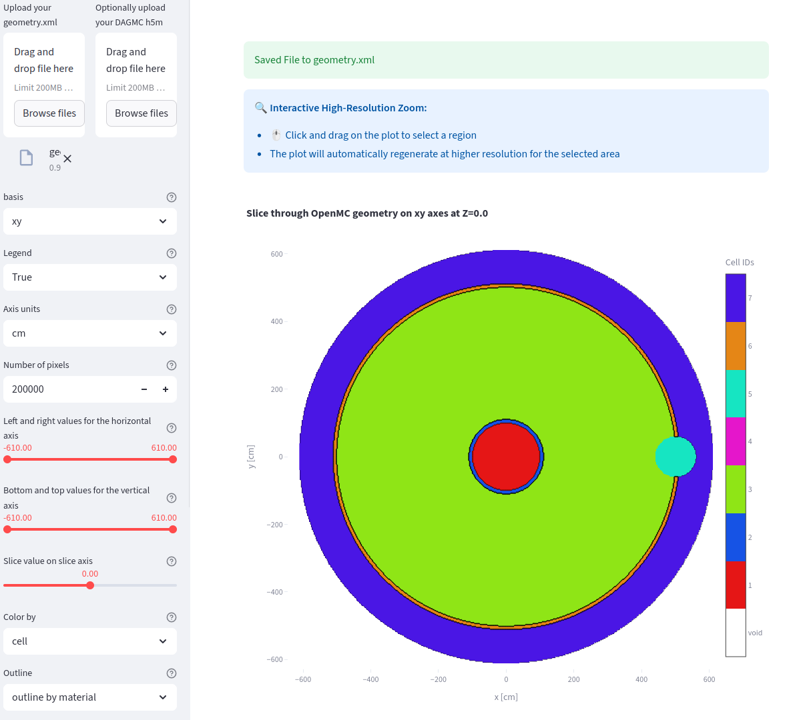The image size is (799, 720).
Task: Click the help icon for Axis units
Action: pos(172,309)
